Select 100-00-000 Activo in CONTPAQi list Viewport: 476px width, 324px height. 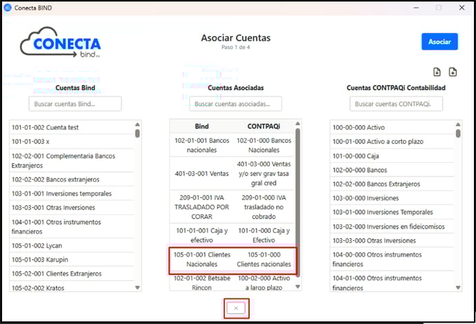tap(392, 127)
